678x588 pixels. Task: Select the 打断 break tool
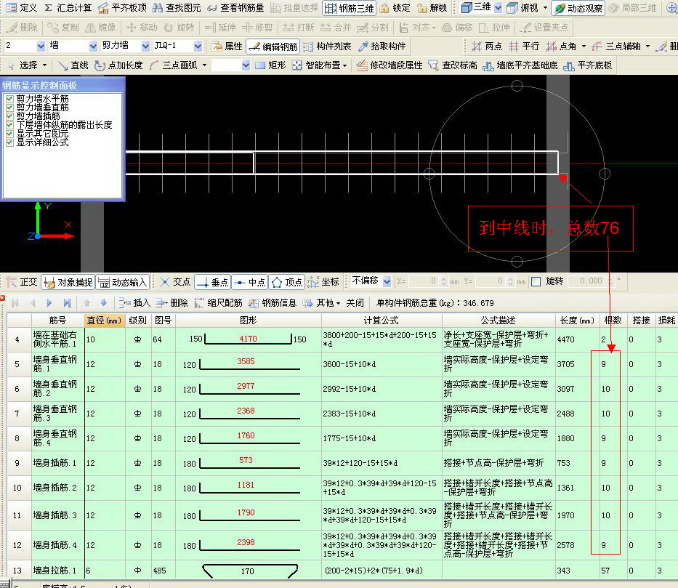[299, 27]
